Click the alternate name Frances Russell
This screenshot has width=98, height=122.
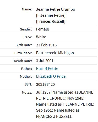[51, 21]
